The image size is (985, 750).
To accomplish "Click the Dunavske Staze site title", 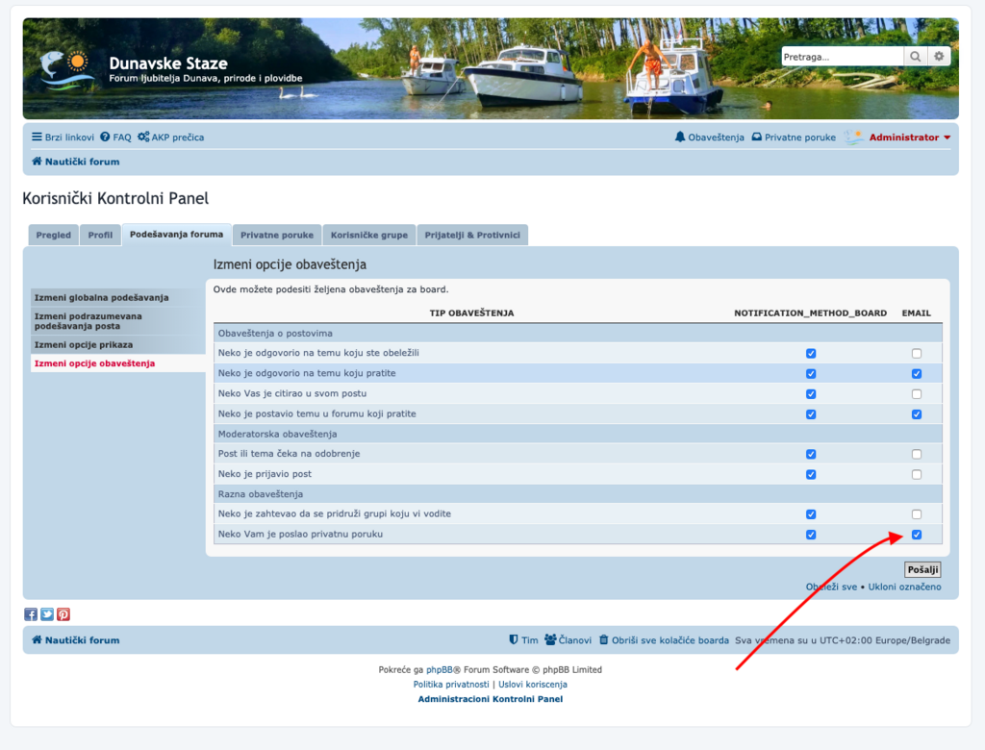I will 168,63.
